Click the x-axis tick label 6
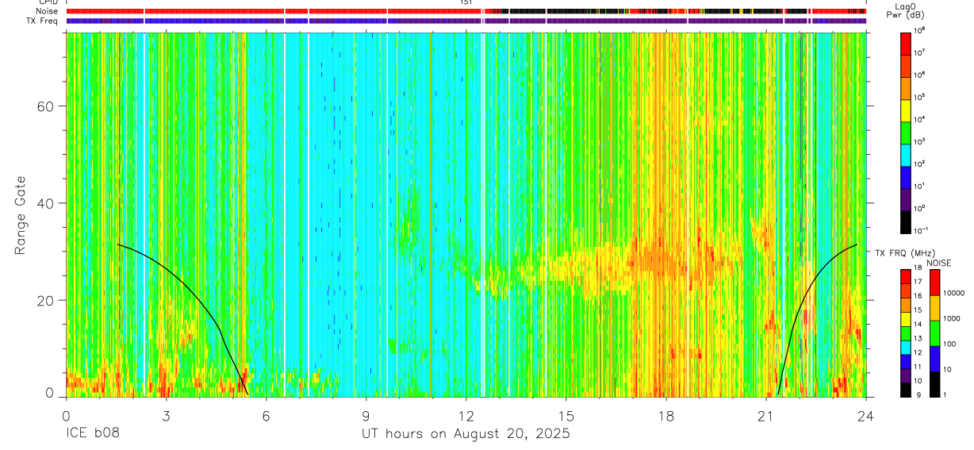The image size is (974, 450). pos(266,415)
